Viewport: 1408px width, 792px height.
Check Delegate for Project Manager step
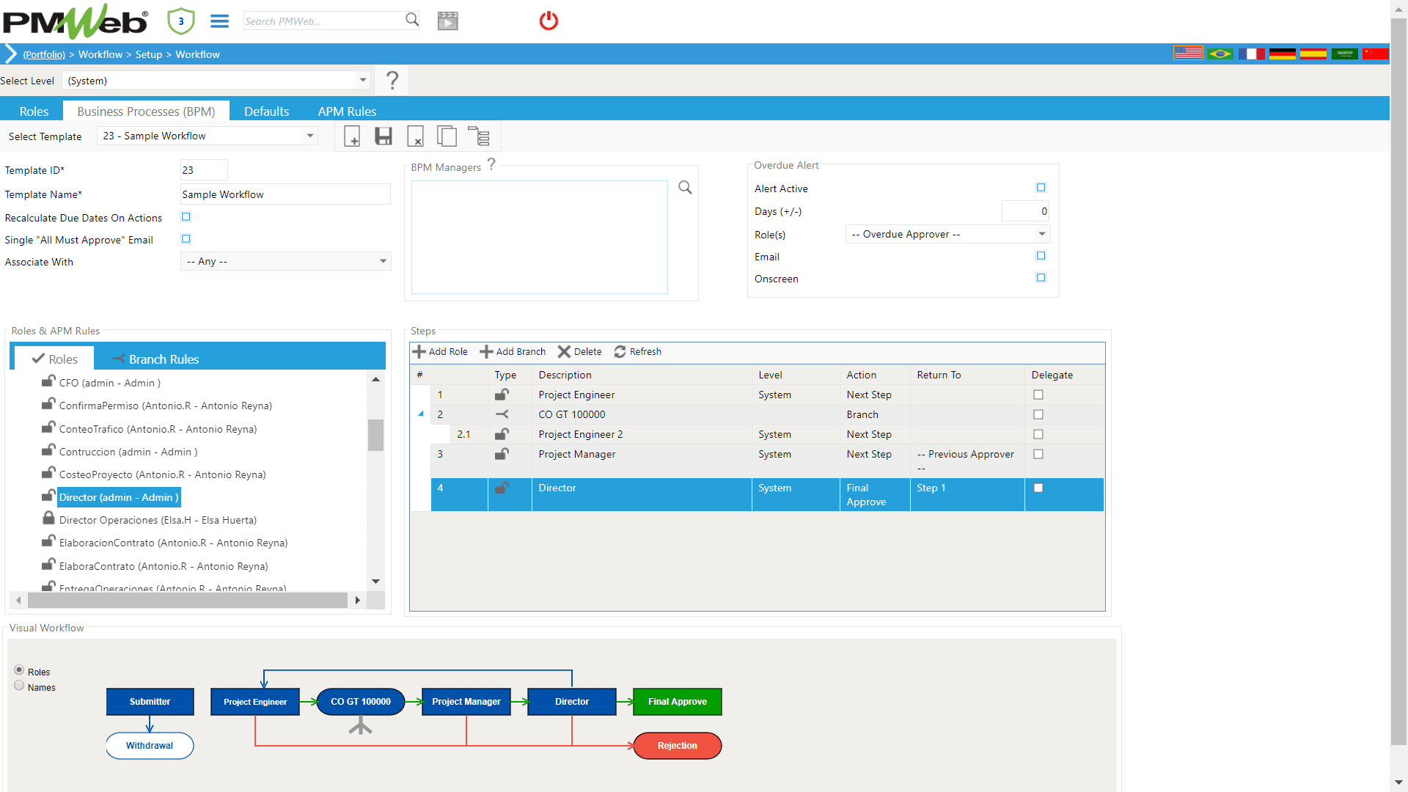tap(1038, 454)
